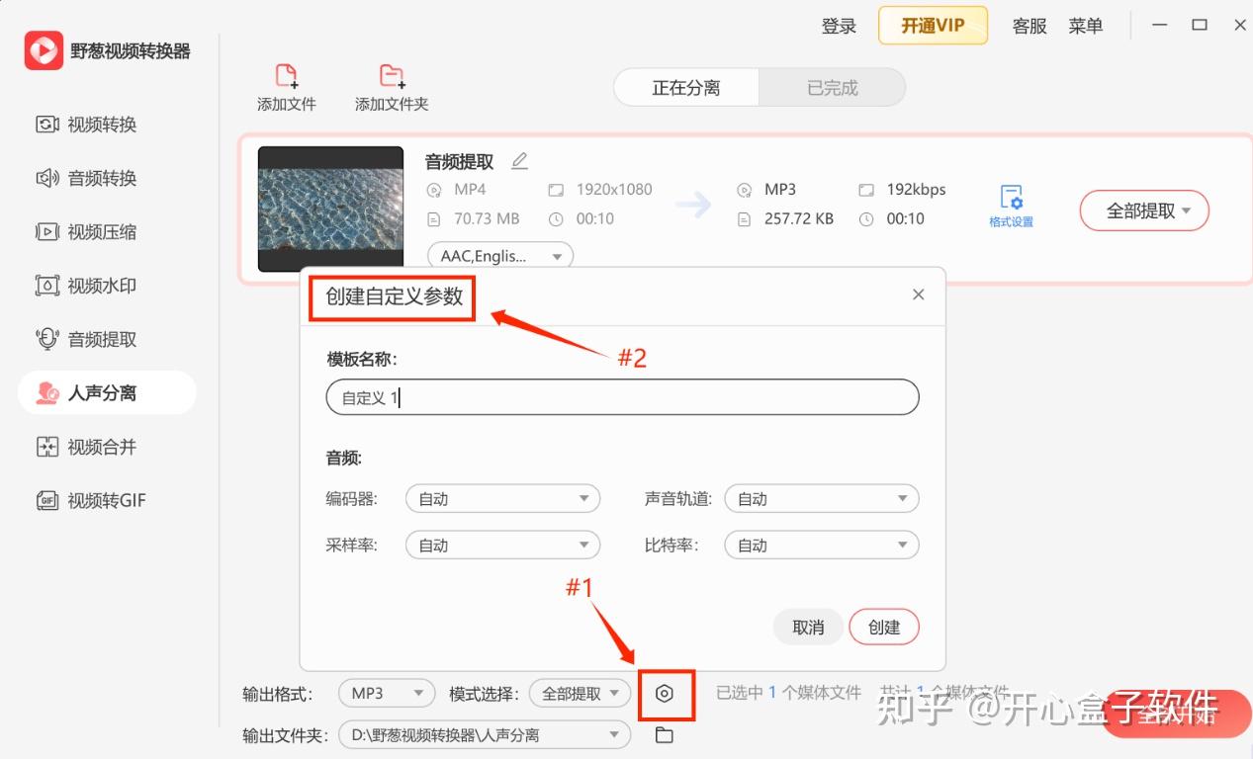The image size is (1253, 759).
Task: Expand the 比特率 bitrate dropdown
Action: point(822,545)
